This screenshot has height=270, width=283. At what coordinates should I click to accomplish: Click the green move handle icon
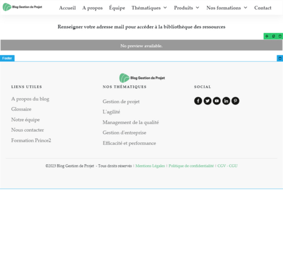click(x=267, y=36)
